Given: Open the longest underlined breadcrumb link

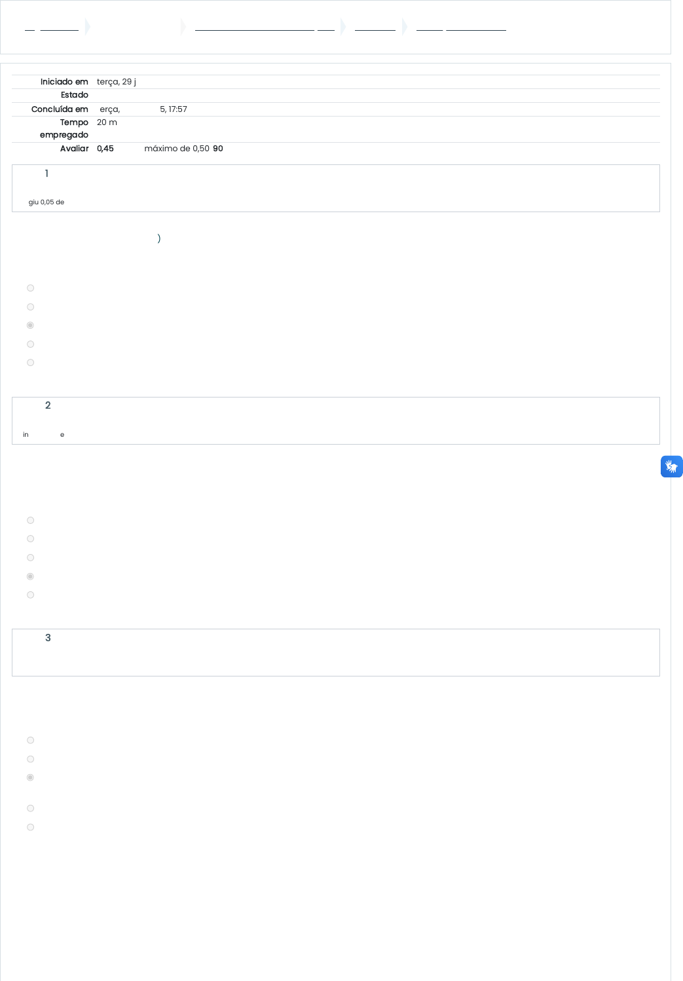Looking at the screenshot, I should [265, 27].
